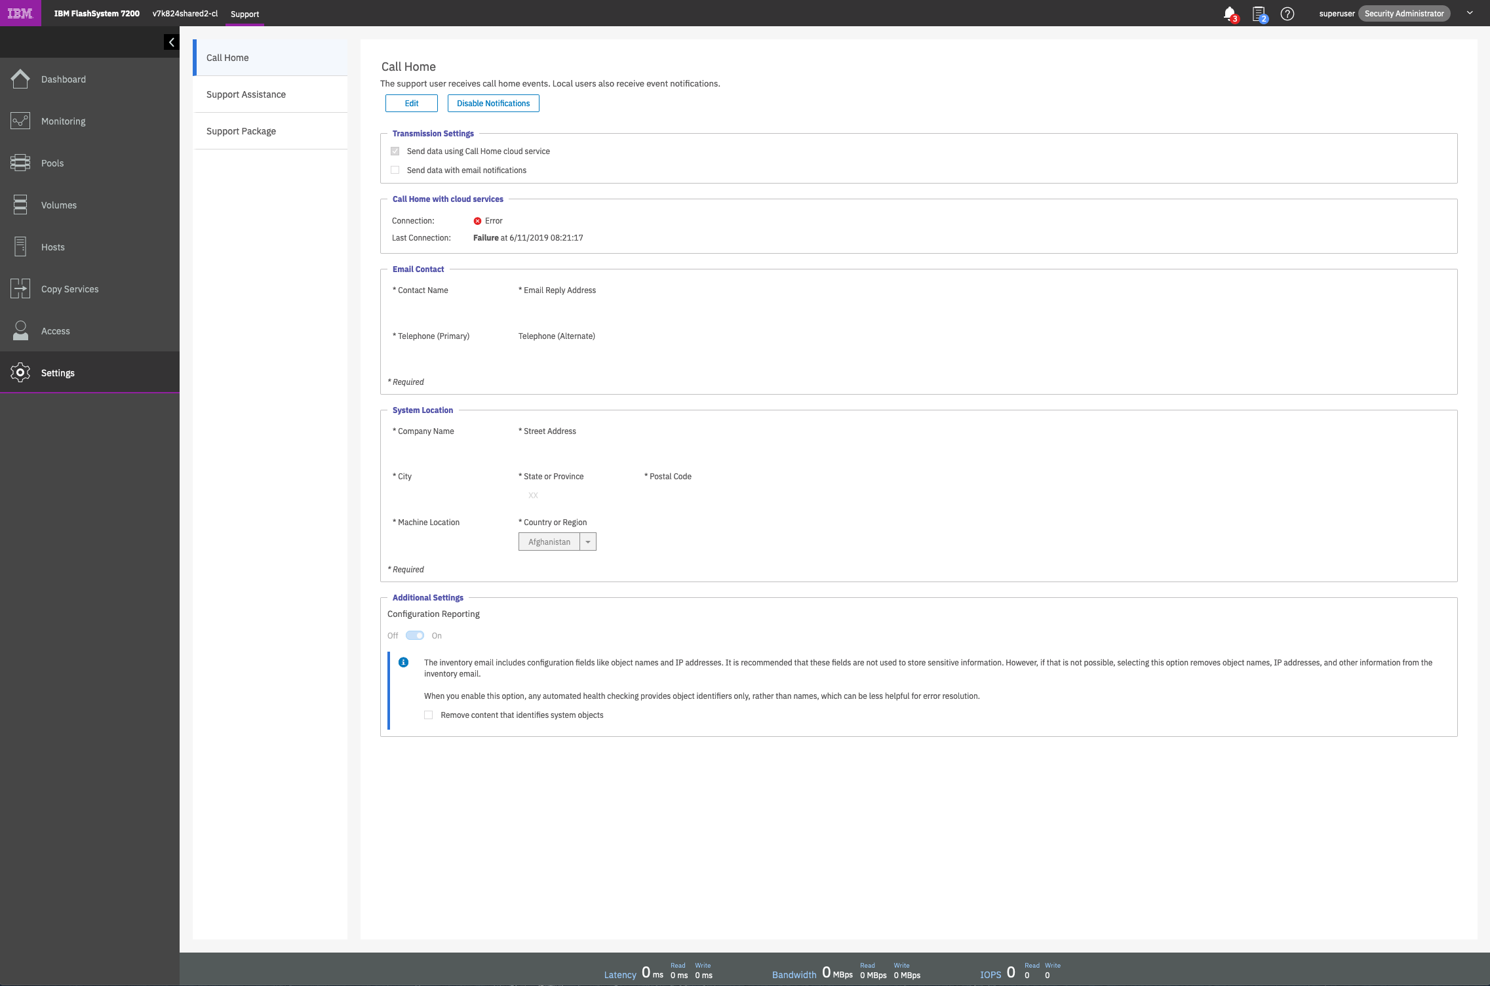Open the Support Assistance tab
This screenshot has height=986, width=1490.
tap(270, 94)
